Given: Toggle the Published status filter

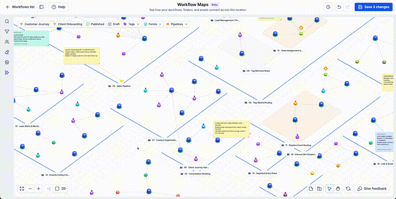Looking at the screenshot, I should click(x=95, y=24).
